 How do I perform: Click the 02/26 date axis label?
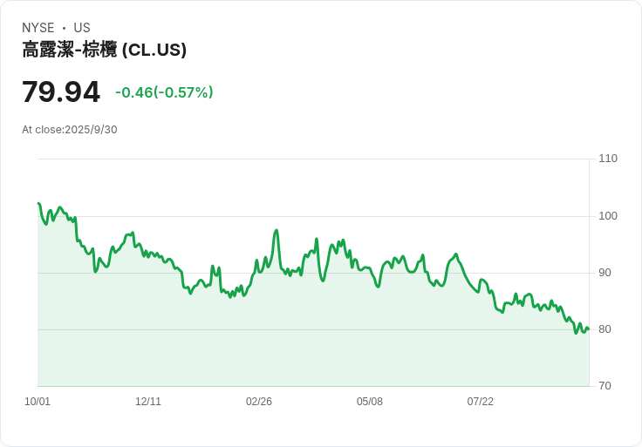pos(259,402)
